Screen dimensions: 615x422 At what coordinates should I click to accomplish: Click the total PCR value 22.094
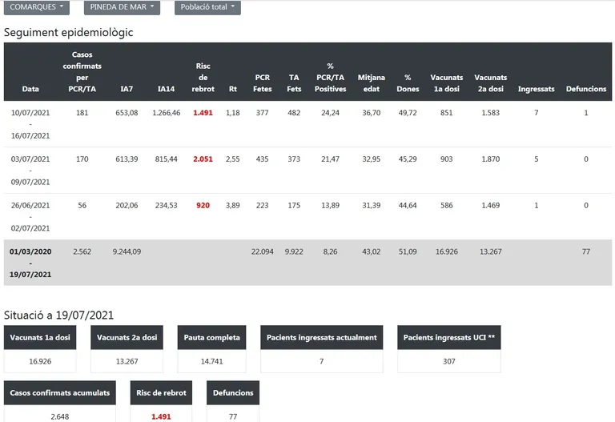[263, 251]
